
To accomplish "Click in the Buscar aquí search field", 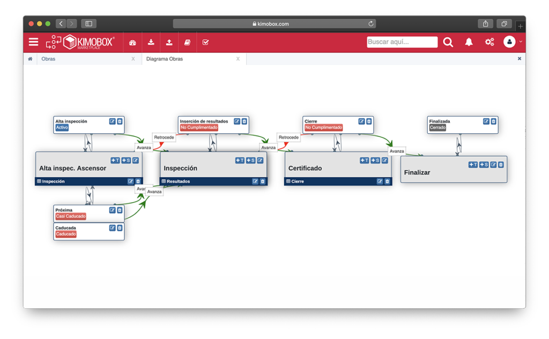I will tap(402, 42).
